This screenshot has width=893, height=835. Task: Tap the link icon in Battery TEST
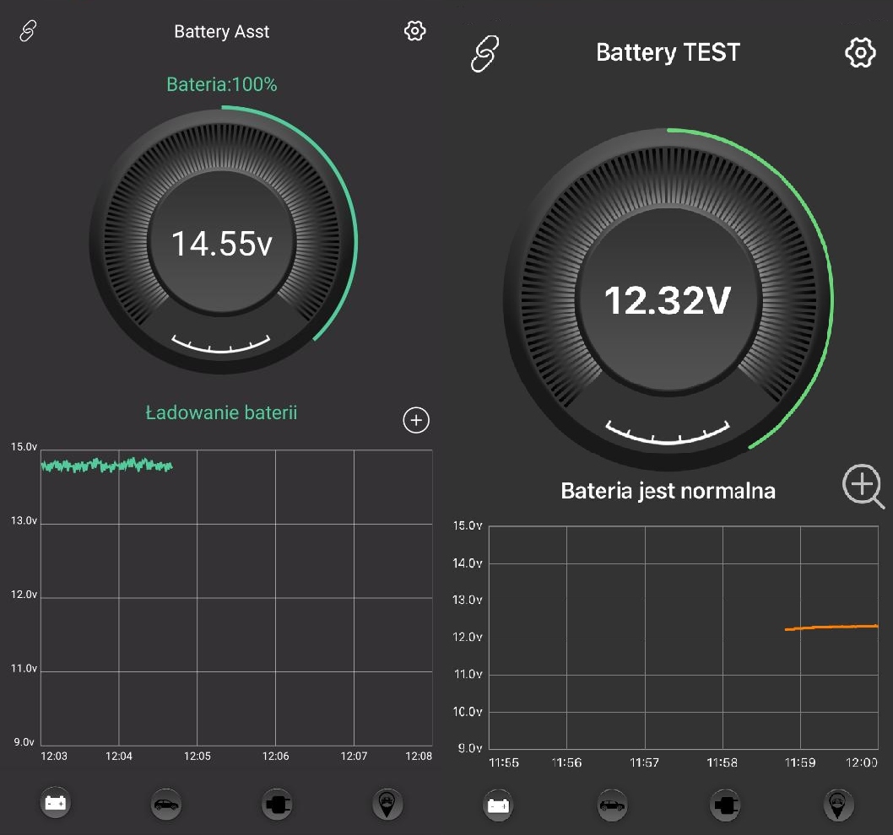click(484, 53)
